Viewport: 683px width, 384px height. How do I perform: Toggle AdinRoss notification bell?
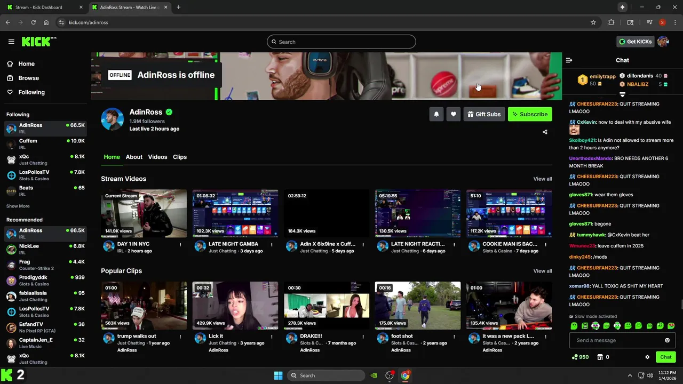pos(436,114)
